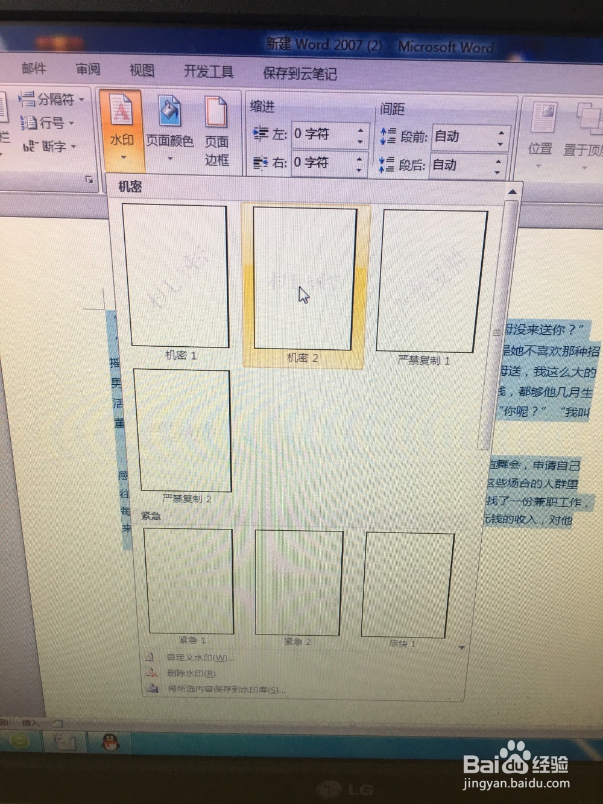Image resolution: width=603 pixels, height=804 pixels.
Task: Click the 段后 spacing spinner arrows
Action: tap(499, 166)
